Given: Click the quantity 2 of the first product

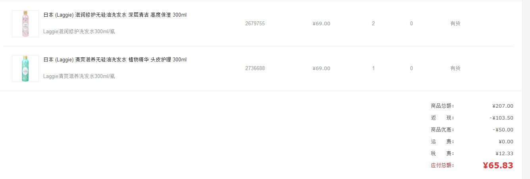Looking at the screenshot, I should pos(373,24).
